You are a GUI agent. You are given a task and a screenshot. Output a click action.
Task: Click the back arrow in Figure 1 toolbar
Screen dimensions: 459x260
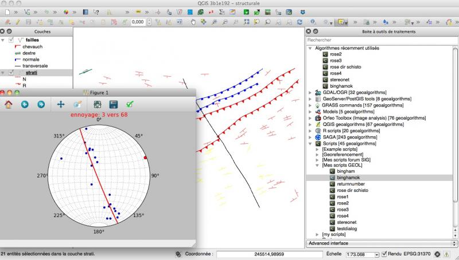[x=25, y=104]
